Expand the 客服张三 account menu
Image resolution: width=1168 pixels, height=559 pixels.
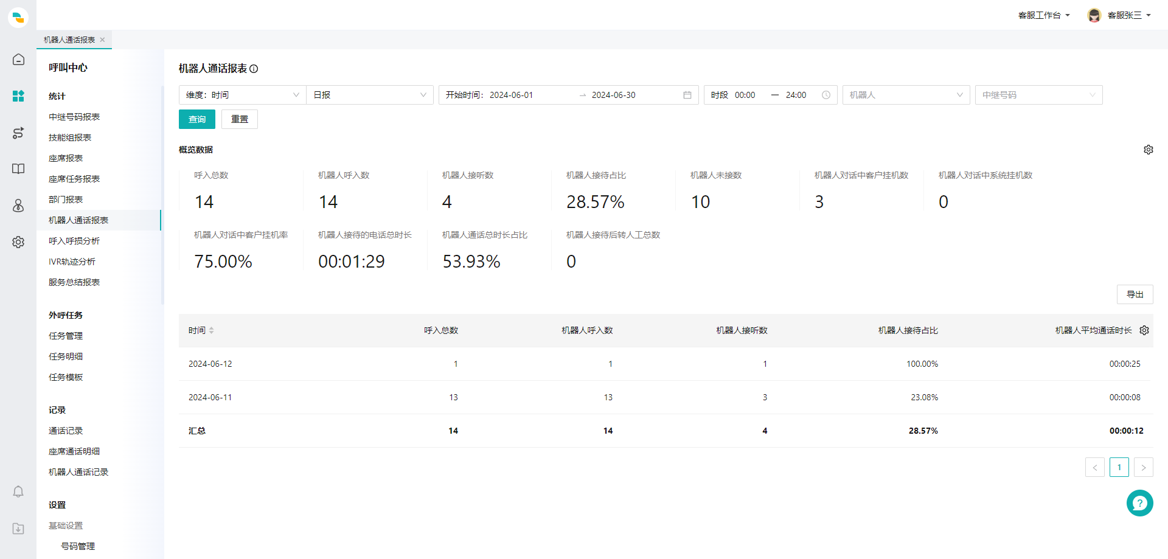[1129, 15]
